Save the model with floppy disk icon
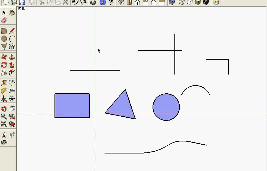Screen dimensions: 267x171 [x=22, y=3]
